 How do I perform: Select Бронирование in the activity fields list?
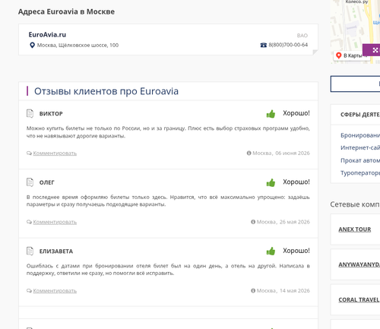[x=360, y=135]
